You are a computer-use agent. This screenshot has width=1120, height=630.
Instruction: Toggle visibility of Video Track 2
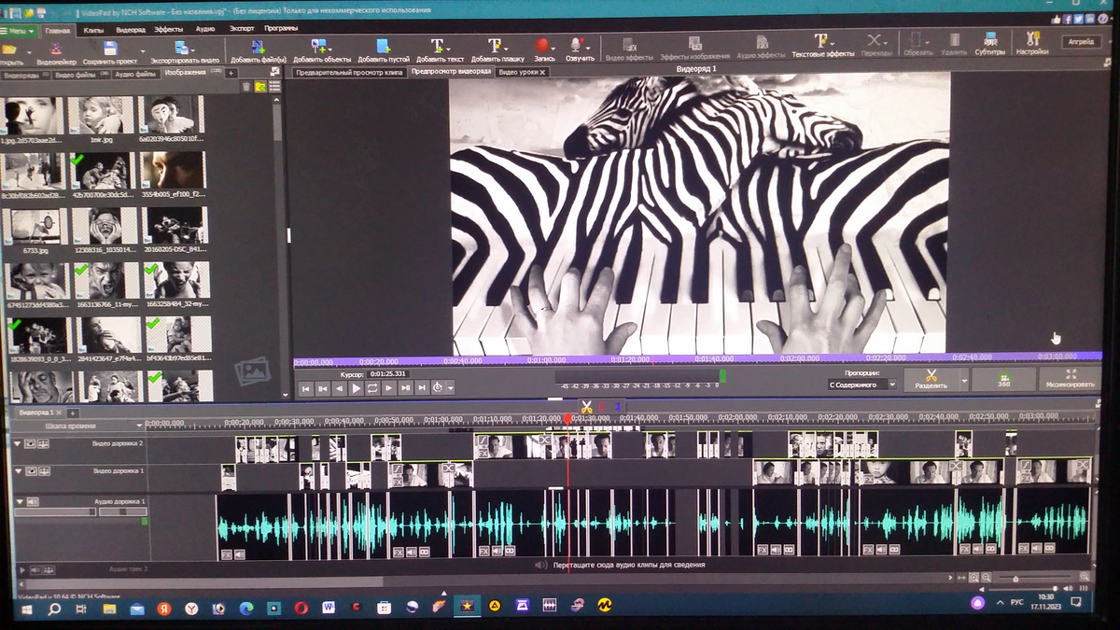(x=30, y=443)
